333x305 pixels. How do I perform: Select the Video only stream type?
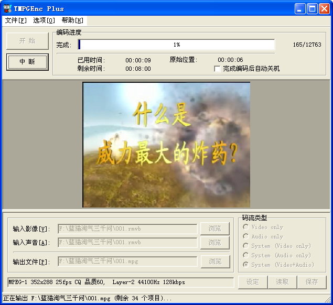245,227
